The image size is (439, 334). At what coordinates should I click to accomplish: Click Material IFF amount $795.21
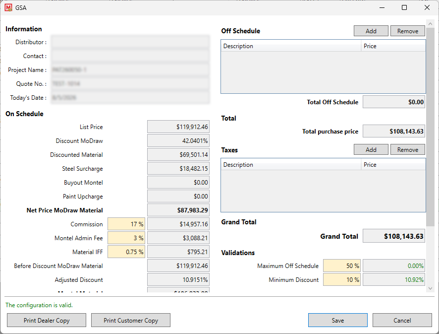pyautogui.click(x=178, y=252)
